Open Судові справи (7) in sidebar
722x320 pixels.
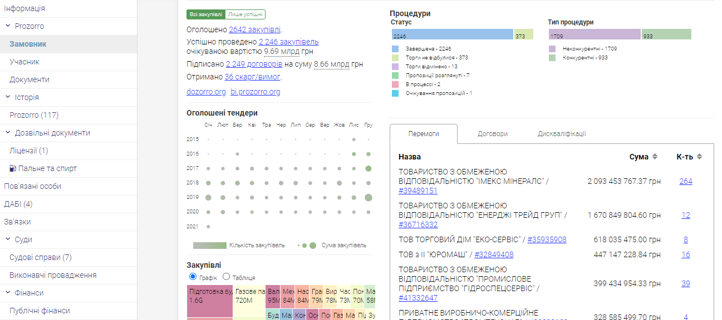coord(41,257)
